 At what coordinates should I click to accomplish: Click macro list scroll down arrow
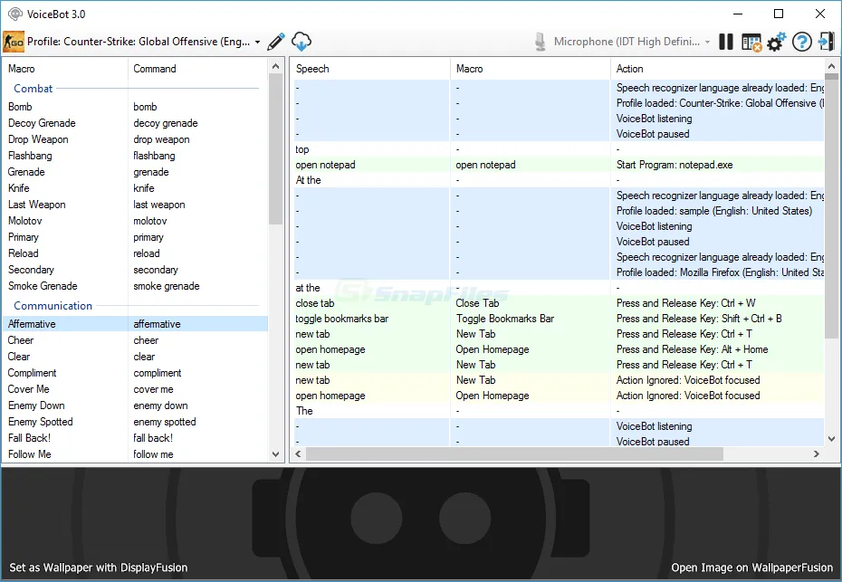click(x=275, y=454)
